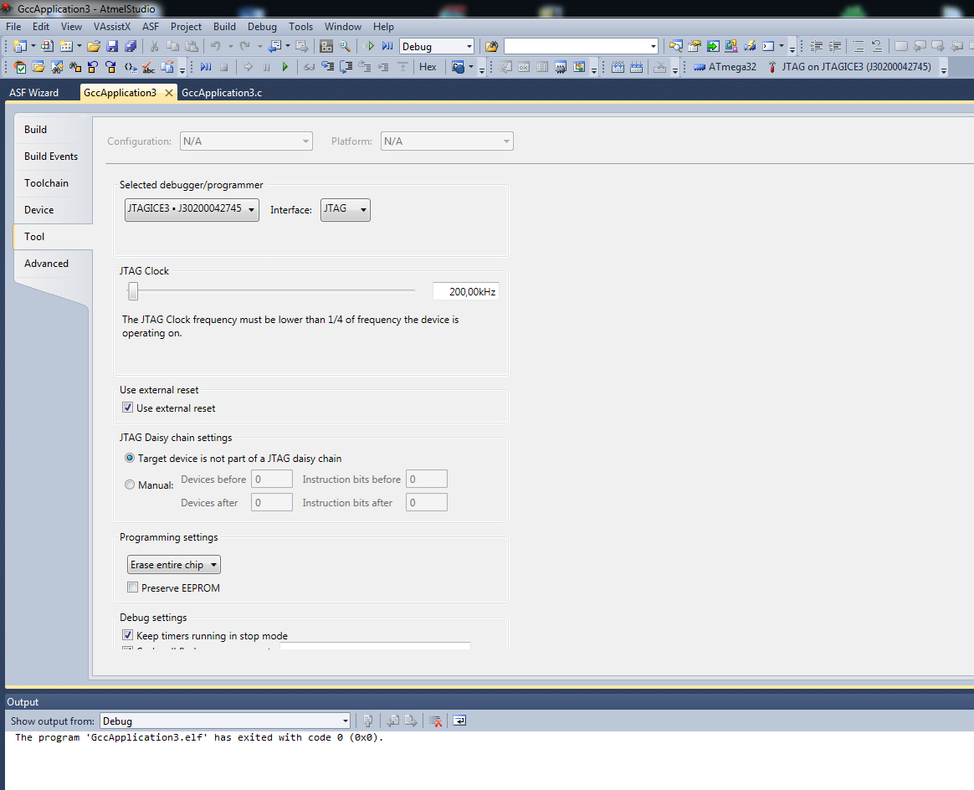The image size is (974, 790).
Task: Open the Build Events properties page
Action: 51,156
